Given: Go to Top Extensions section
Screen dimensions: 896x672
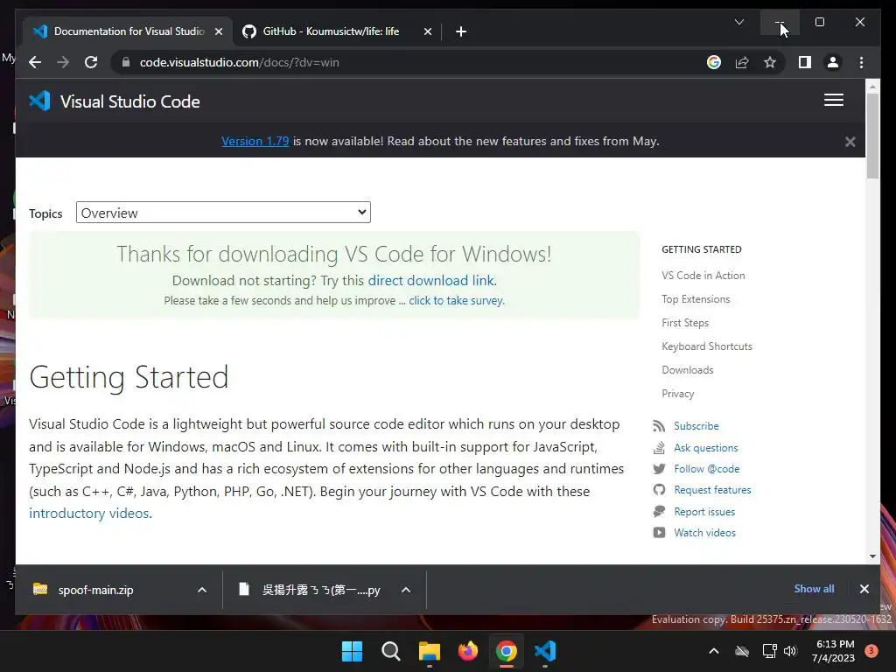Looking at the screenshot, I should 696,299.
